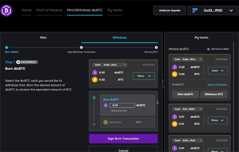
Task: Copy vault 0xdb...20ce address in withdraw panel
Action: [x=125, y=65]
